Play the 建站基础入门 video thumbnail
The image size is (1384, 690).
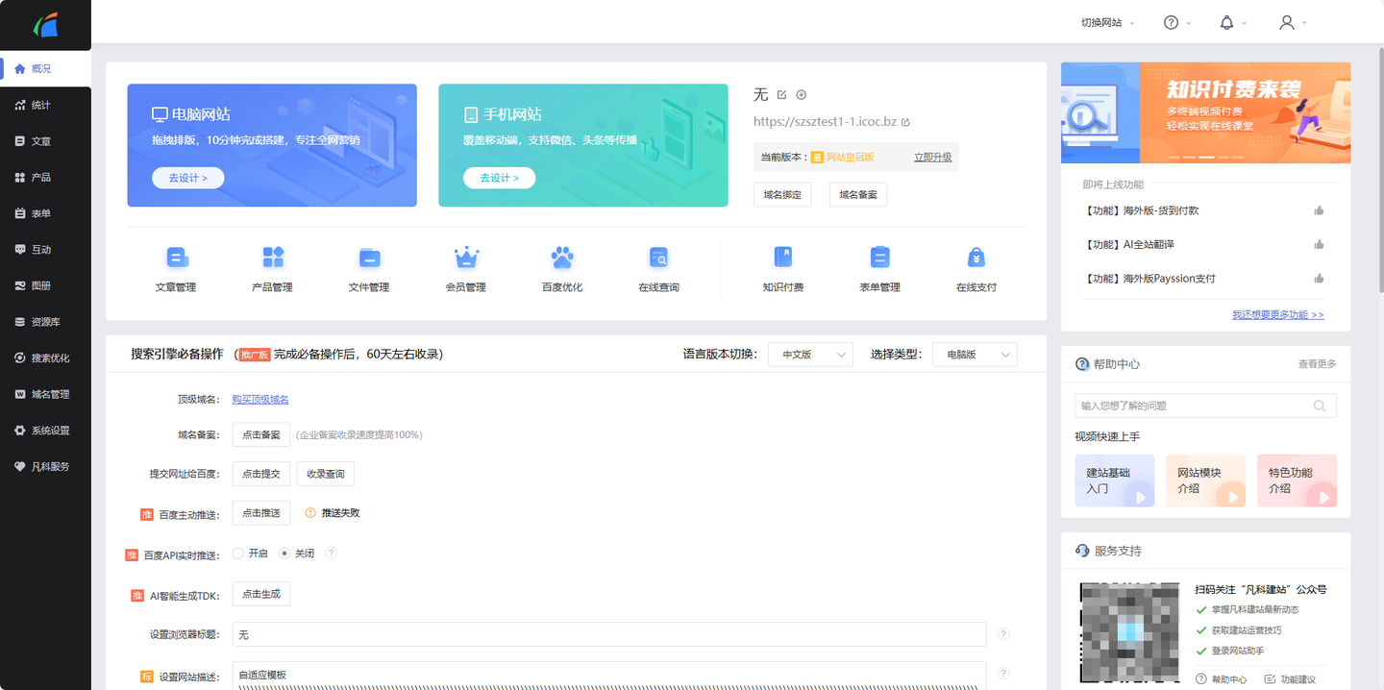[1114, 481]
